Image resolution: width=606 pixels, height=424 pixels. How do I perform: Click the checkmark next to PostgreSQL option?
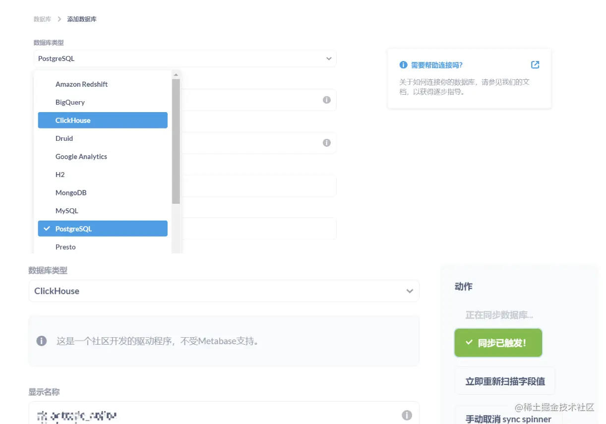[47, 229]
